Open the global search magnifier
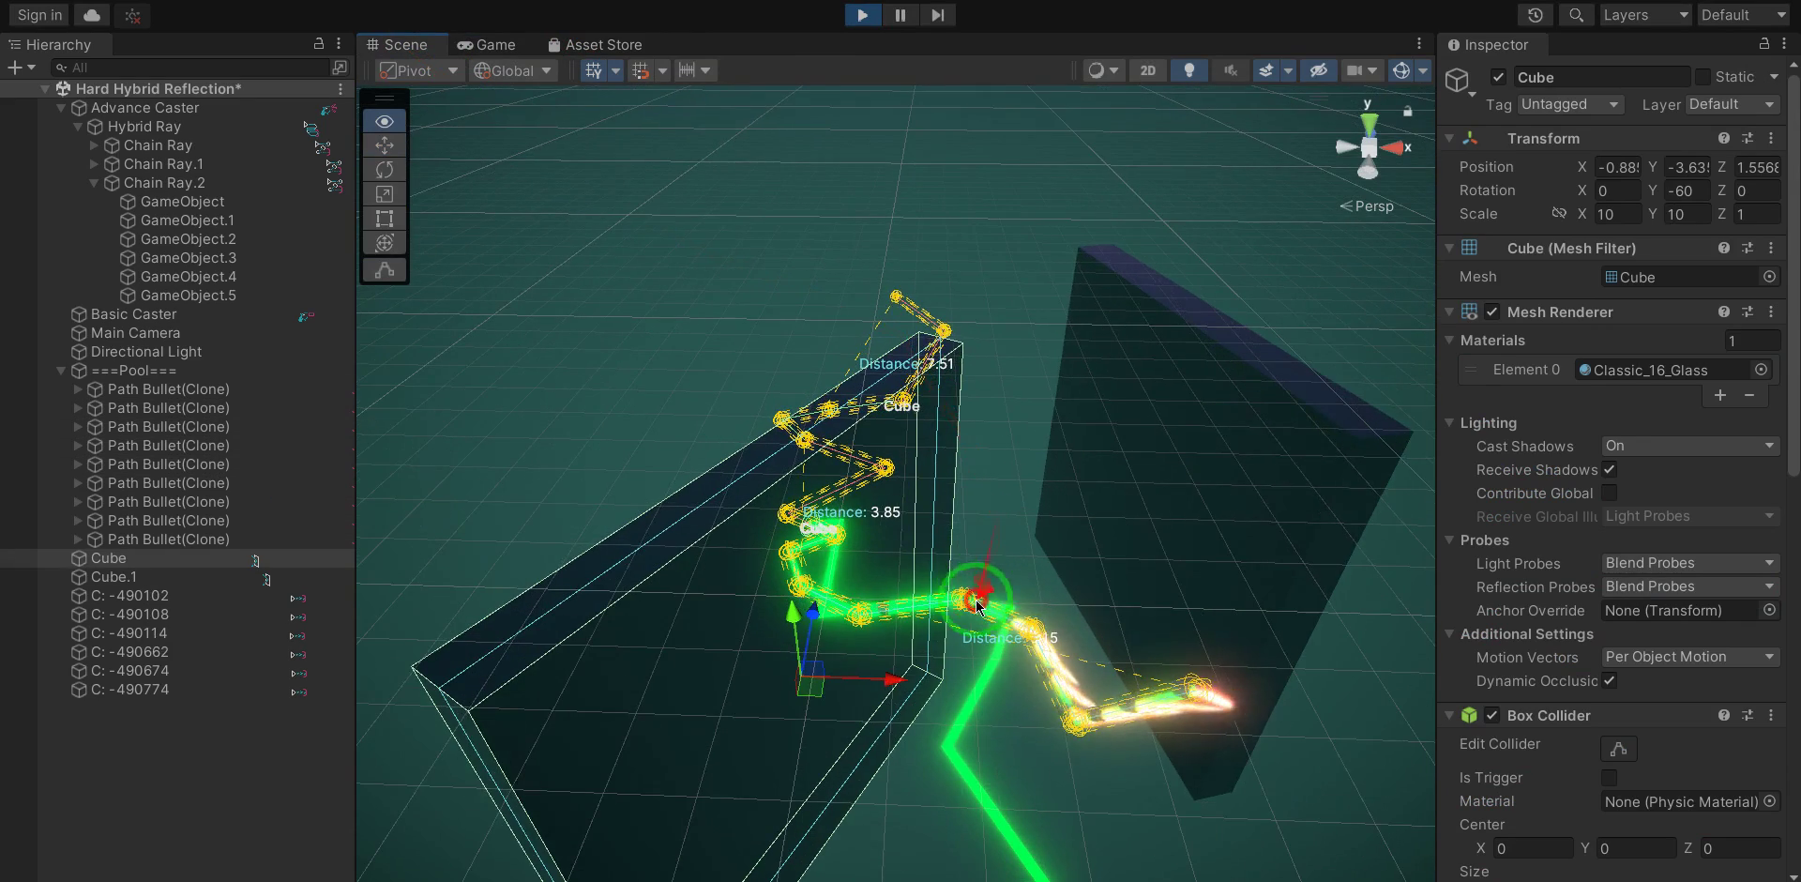 [x=1576, y=15]
